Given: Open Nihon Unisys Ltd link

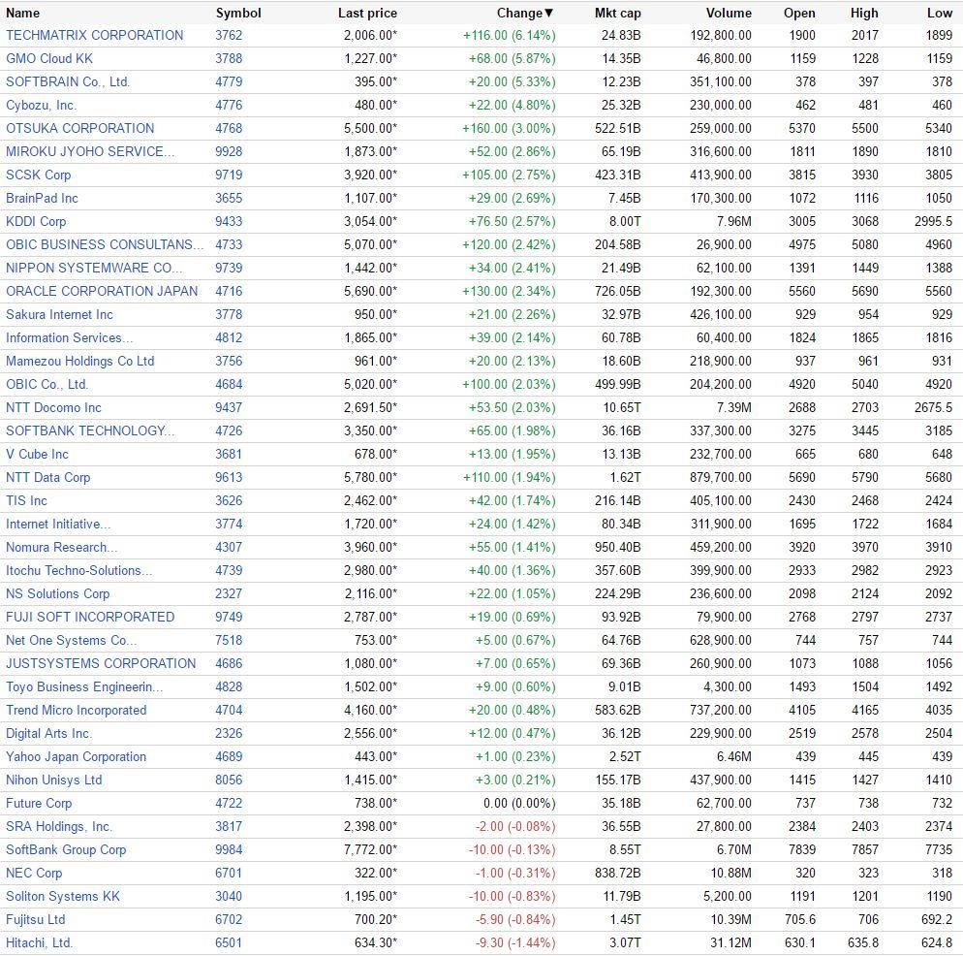Looking at the screenshot, I should coord(54,781).
